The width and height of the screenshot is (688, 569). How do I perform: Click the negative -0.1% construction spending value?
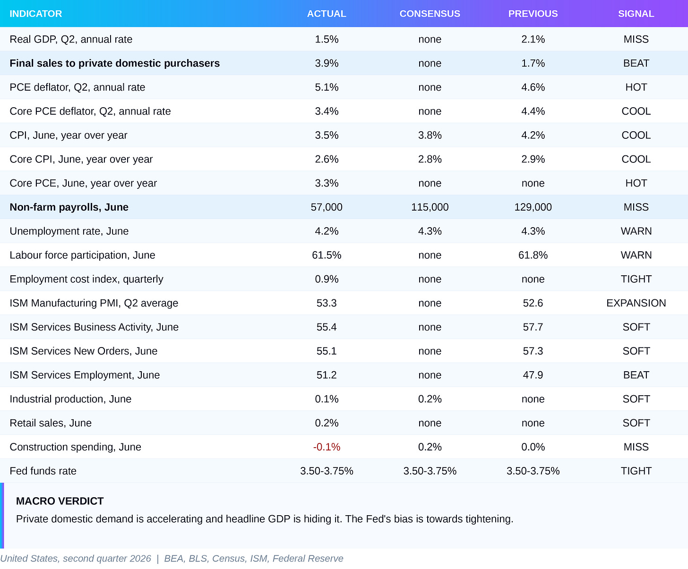point(327,447)
